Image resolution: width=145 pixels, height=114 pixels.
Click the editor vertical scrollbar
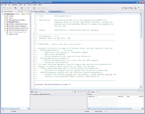(141, 50)
